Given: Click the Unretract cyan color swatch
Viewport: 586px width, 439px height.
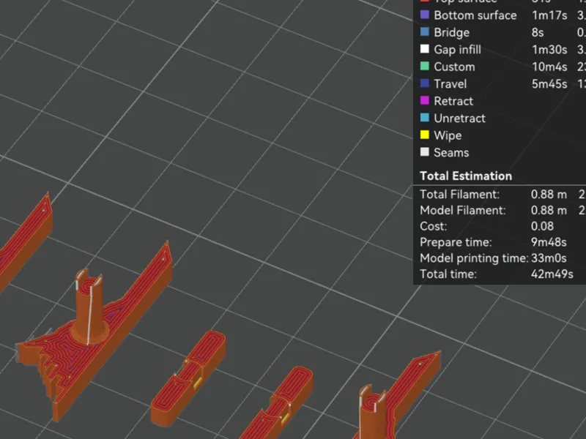Looking at the screenshot, I should coord(425,118).
